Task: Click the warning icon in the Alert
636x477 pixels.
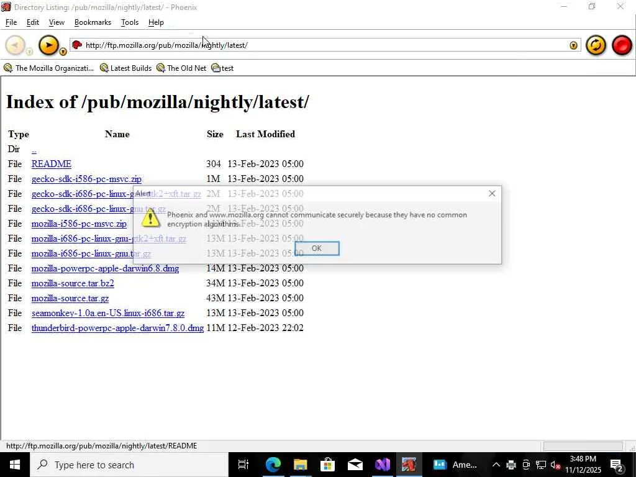Action: pos(150,218)
